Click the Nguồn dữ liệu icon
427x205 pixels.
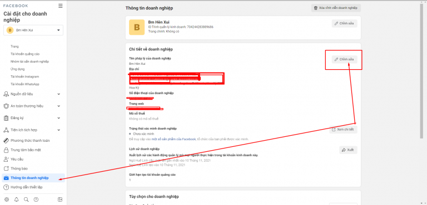click(6, 94)
